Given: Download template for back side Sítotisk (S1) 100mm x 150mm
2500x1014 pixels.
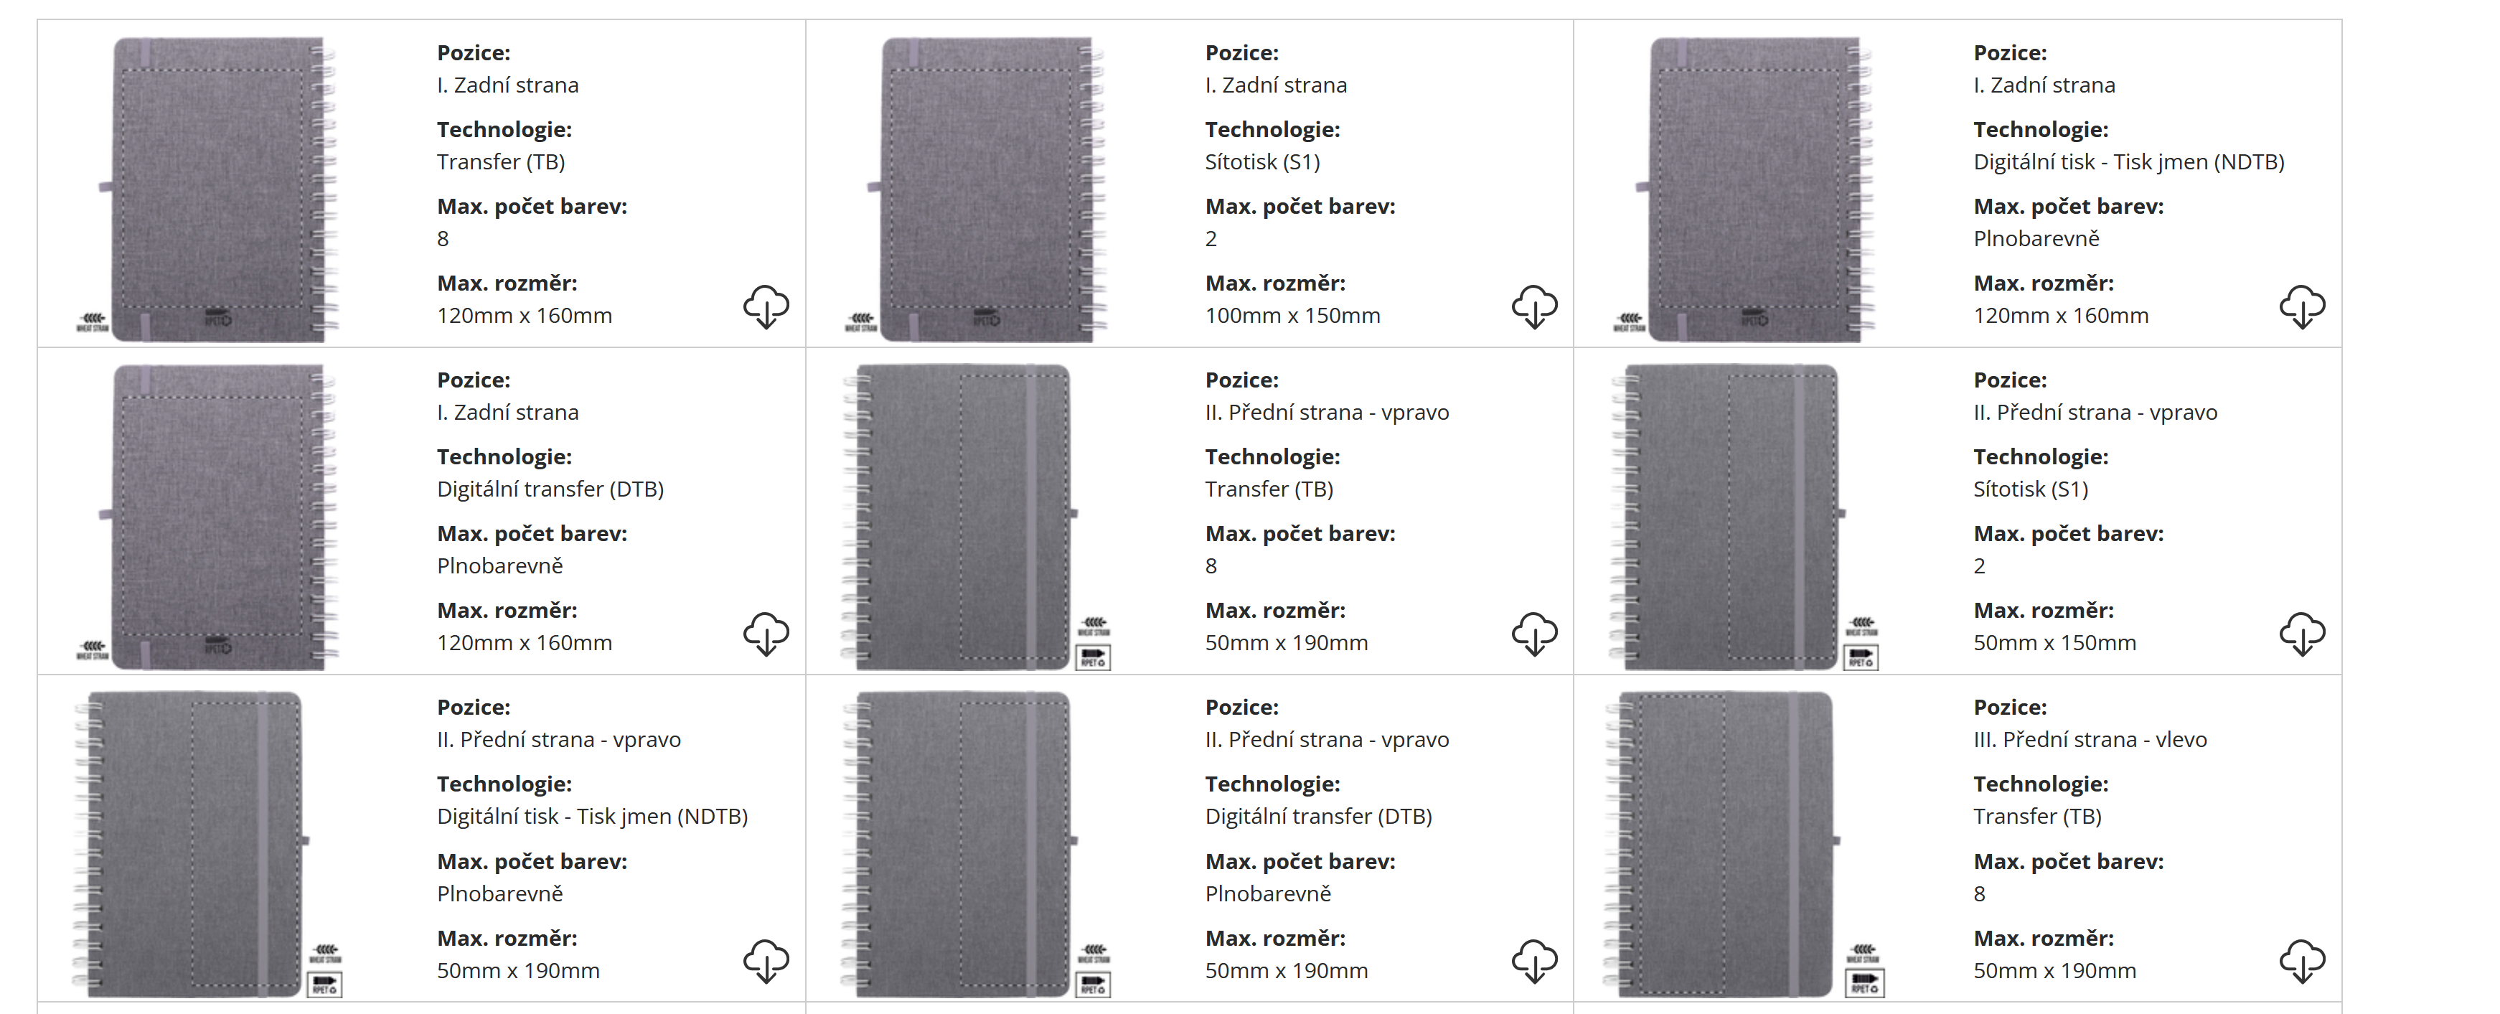Looking at the screenshot, I should click(1534, 306).
